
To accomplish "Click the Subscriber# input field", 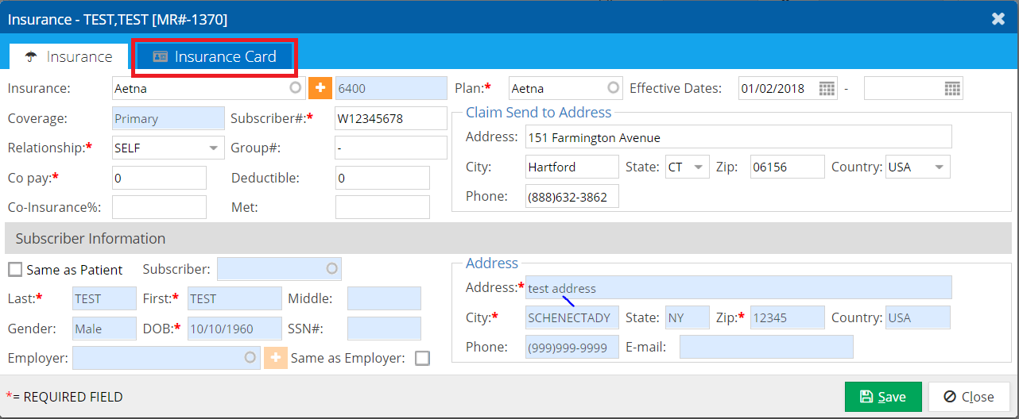I will 390,119.
